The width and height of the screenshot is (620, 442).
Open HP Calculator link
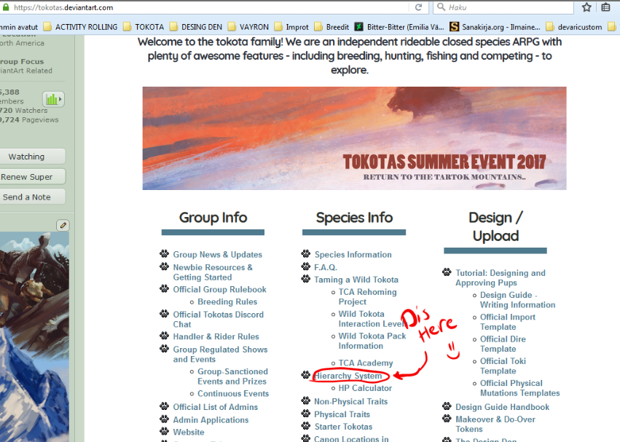pos(365,388)
